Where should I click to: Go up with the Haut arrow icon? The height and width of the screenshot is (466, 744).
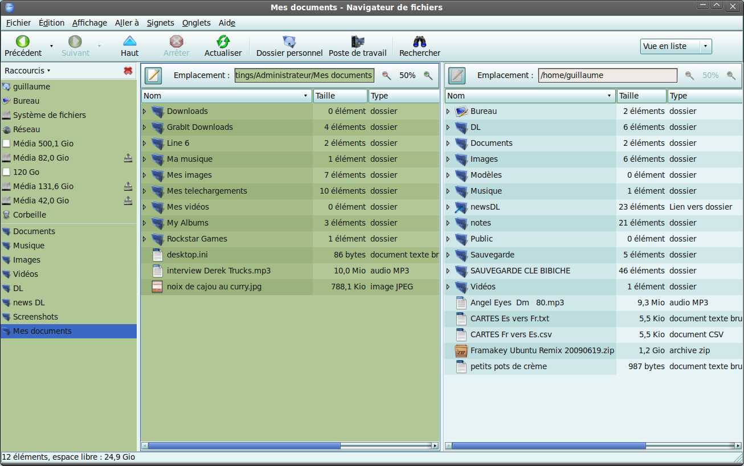click(130, 42)
